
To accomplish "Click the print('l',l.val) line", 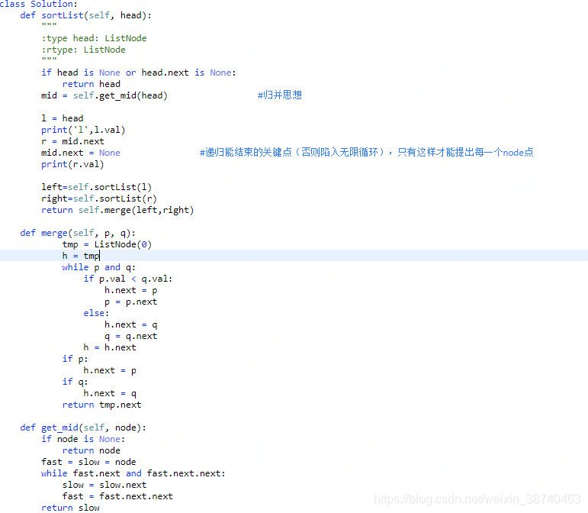I will [x=83, y=130].
